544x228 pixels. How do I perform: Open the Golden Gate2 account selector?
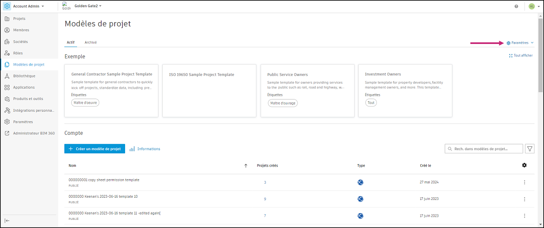click(87, 6)
